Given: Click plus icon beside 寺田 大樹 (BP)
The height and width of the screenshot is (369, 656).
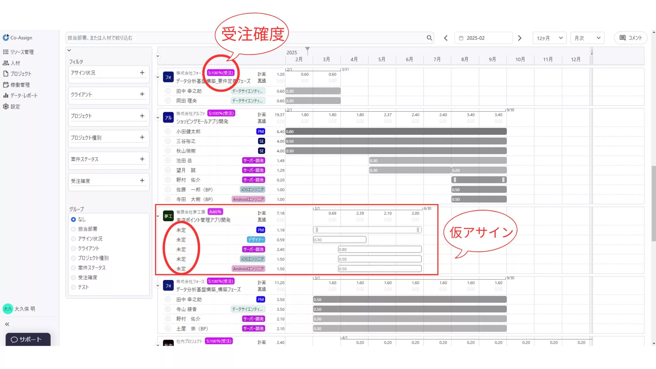Looking at the screenshot, I should click(x=168, y=199).
